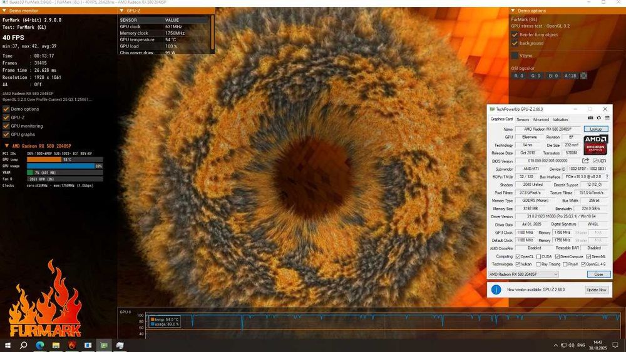Viewport: 626px width, 352px height.
Task: Click the last taskbar app icon
Action: [120, 345]
